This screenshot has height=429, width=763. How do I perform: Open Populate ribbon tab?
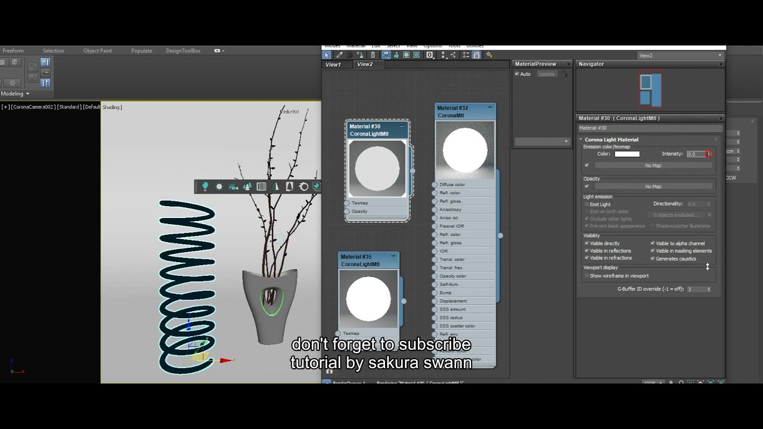[141, 51]
